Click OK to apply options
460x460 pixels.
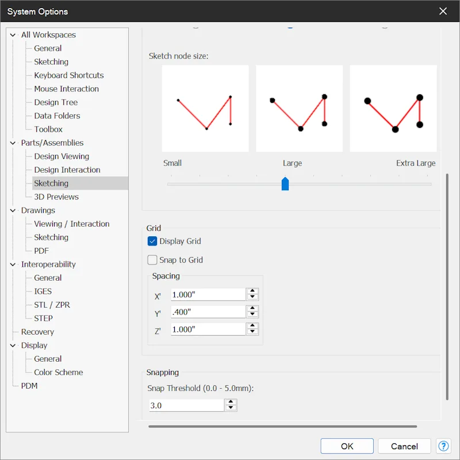point(347,446)
